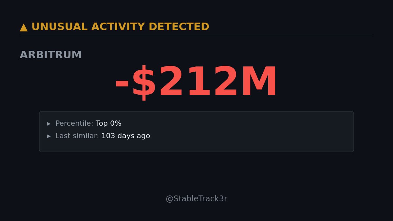The image size is (393, 221).
Task: Click the number 103 in the details
Action: click(108, 136)
